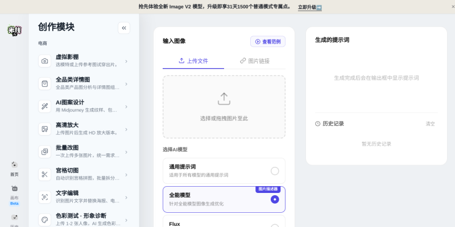Click the 虚拟影棚 title text
Screen dimensions: 455x227
[x=67, y=57]
